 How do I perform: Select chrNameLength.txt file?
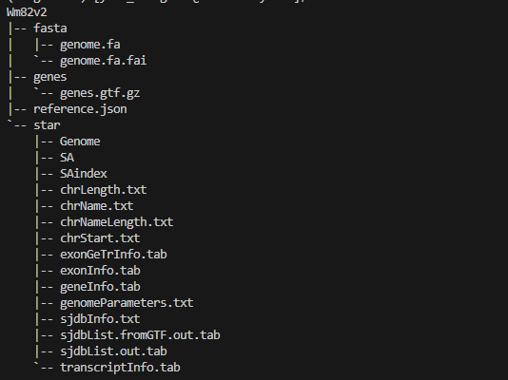tap(117, 222)
